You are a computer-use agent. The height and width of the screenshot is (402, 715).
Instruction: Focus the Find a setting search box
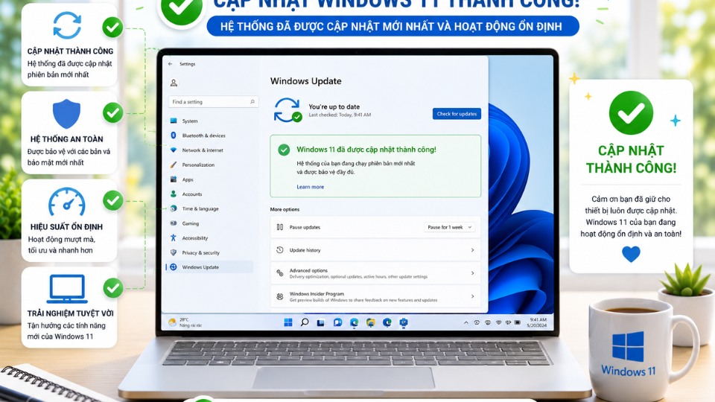coord(214,102)
